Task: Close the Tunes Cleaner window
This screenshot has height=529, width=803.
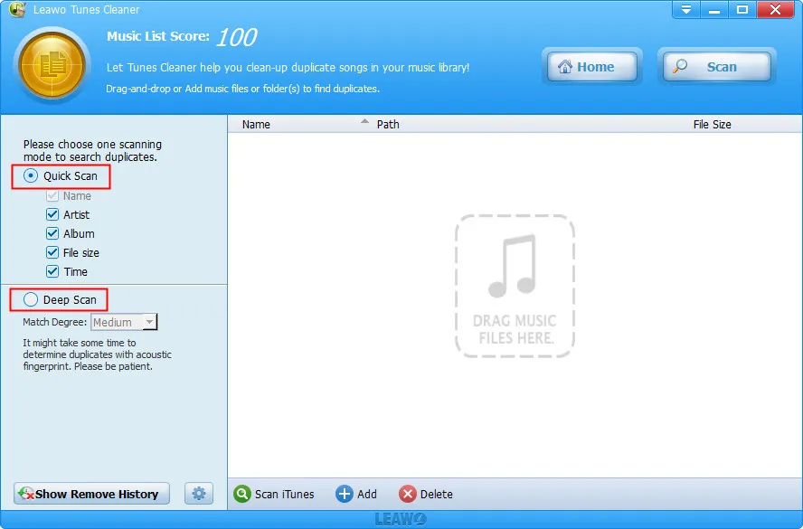Action: pyautogui.click(x=775, y=9)
